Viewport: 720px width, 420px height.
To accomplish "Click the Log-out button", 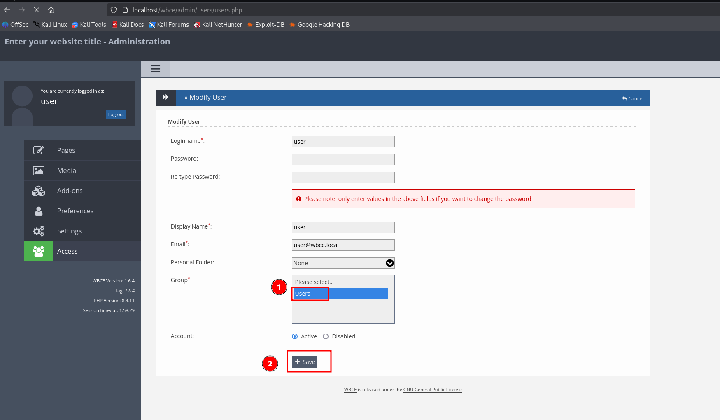I will pyautogui.click(x=116, y=114).
